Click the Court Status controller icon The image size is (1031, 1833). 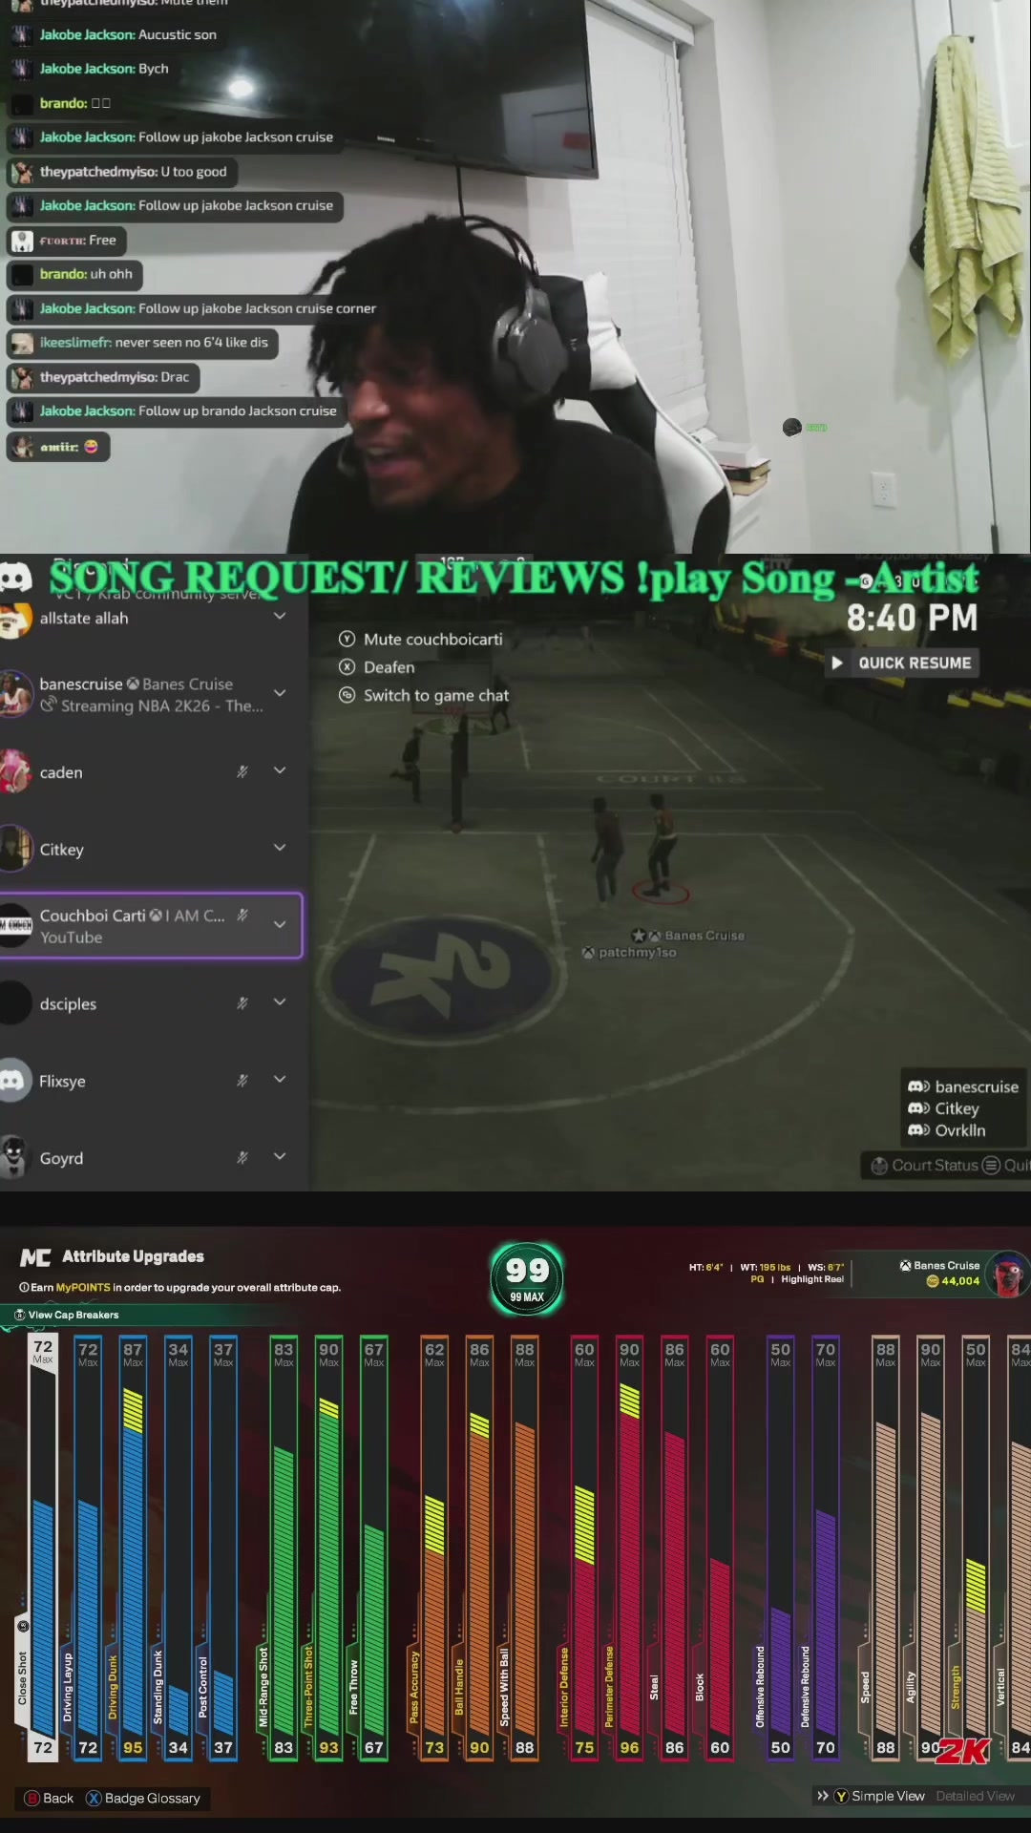[x=880, y=1165]
